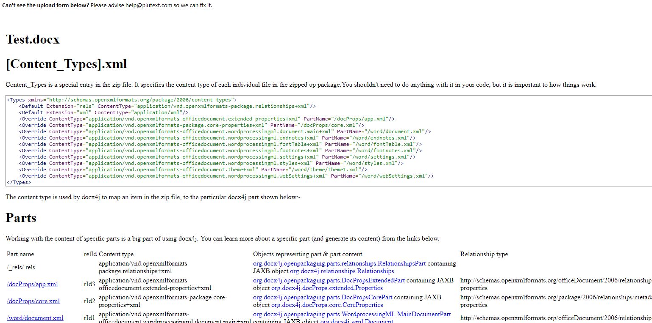Viewport: 652px width, 323px height.
Task: Click the Parts section heading
Action: coord(21,218)
